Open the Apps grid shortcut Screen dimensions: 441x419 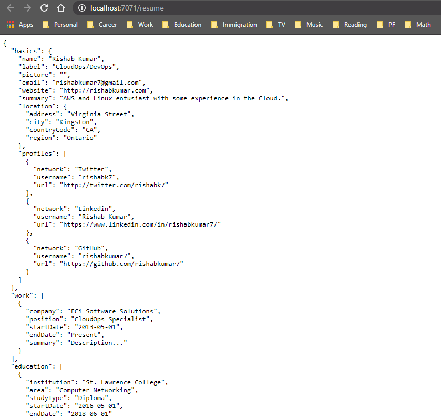tap(19, 25)
